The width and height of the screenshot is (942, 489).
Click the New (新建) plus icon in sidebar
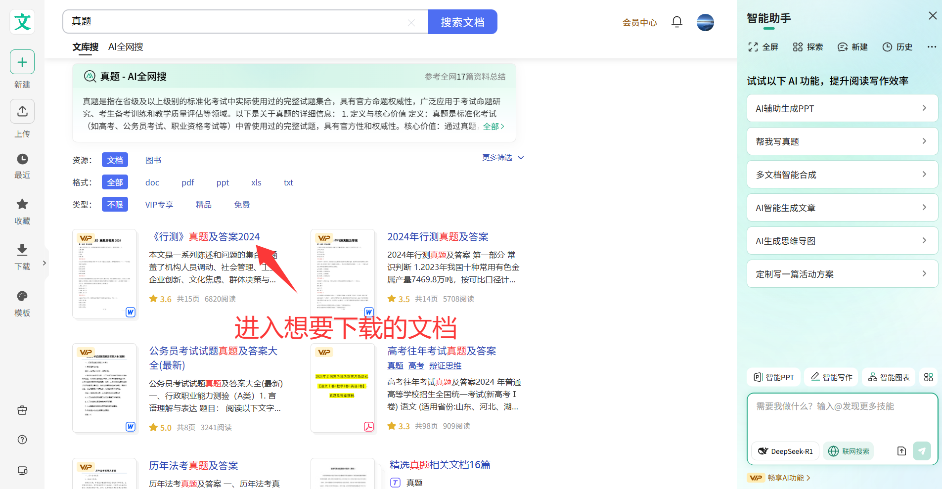[x=22, y=62]
